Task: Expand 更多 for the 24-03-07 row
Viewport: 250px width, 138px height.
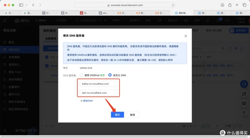Action: (230, 75)
